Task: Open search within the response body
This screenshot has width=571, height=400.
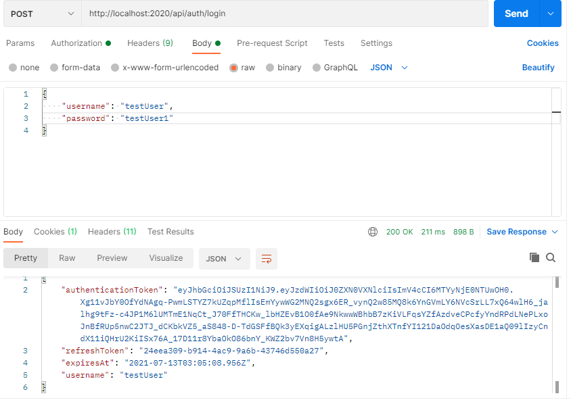Action: (549, 258)
